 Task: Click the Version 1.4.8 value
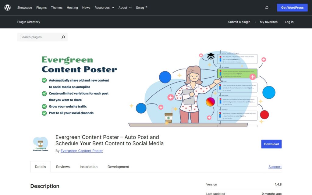(278, 184)
